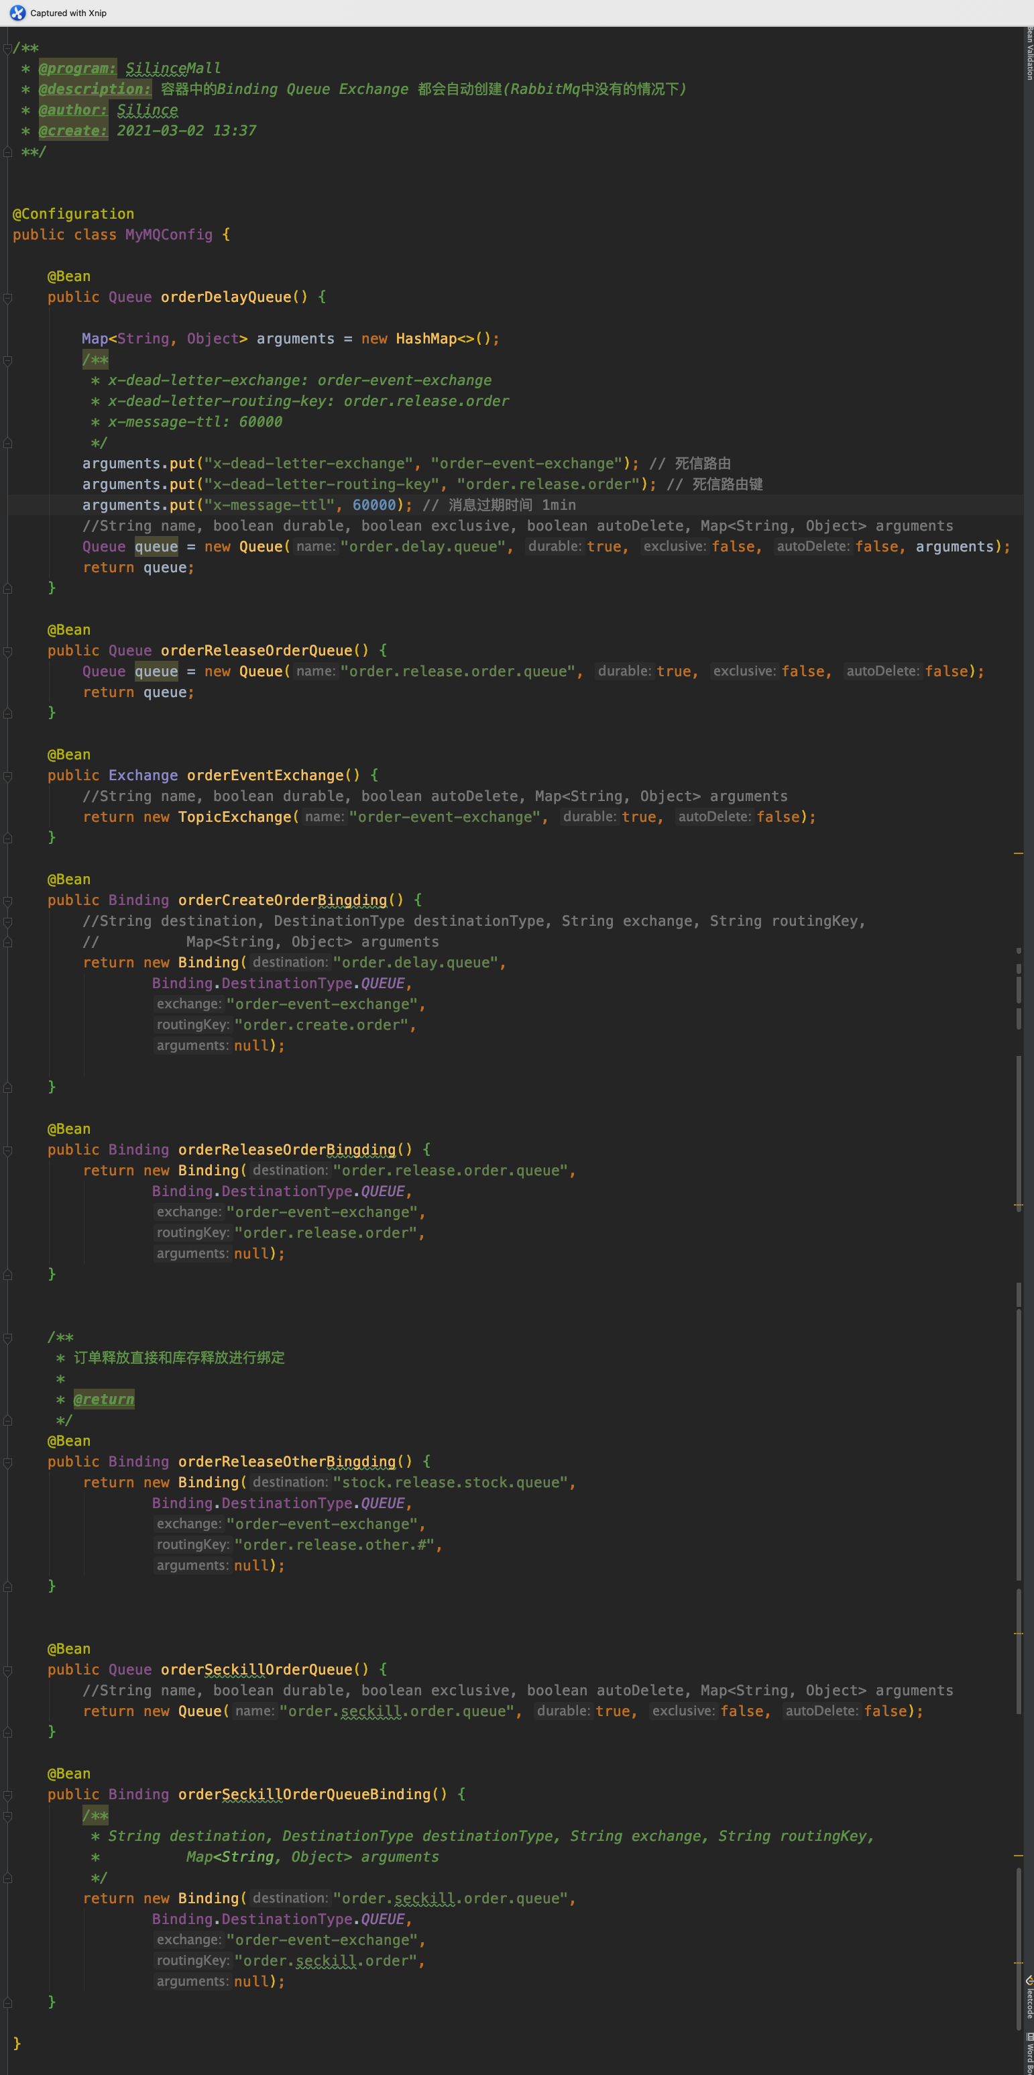Click fold end marker beside header comment **/
The width and height of the screenshot is (1034, 2075).
click(7, 152)
